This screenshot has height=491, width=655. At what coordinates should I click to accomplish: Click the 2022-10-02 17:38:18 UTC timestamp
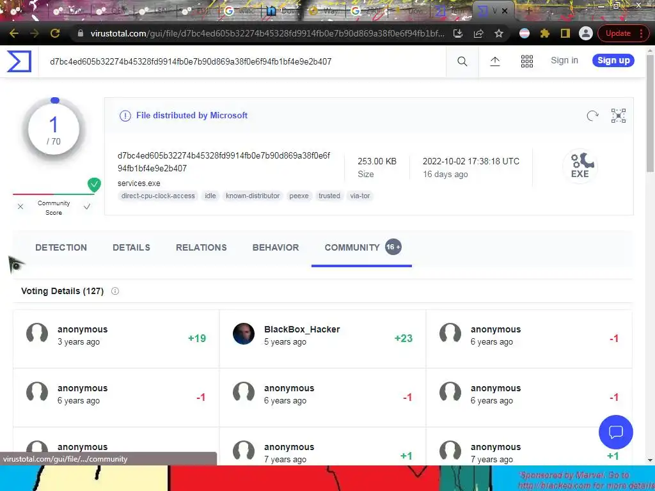click(471, 161)
